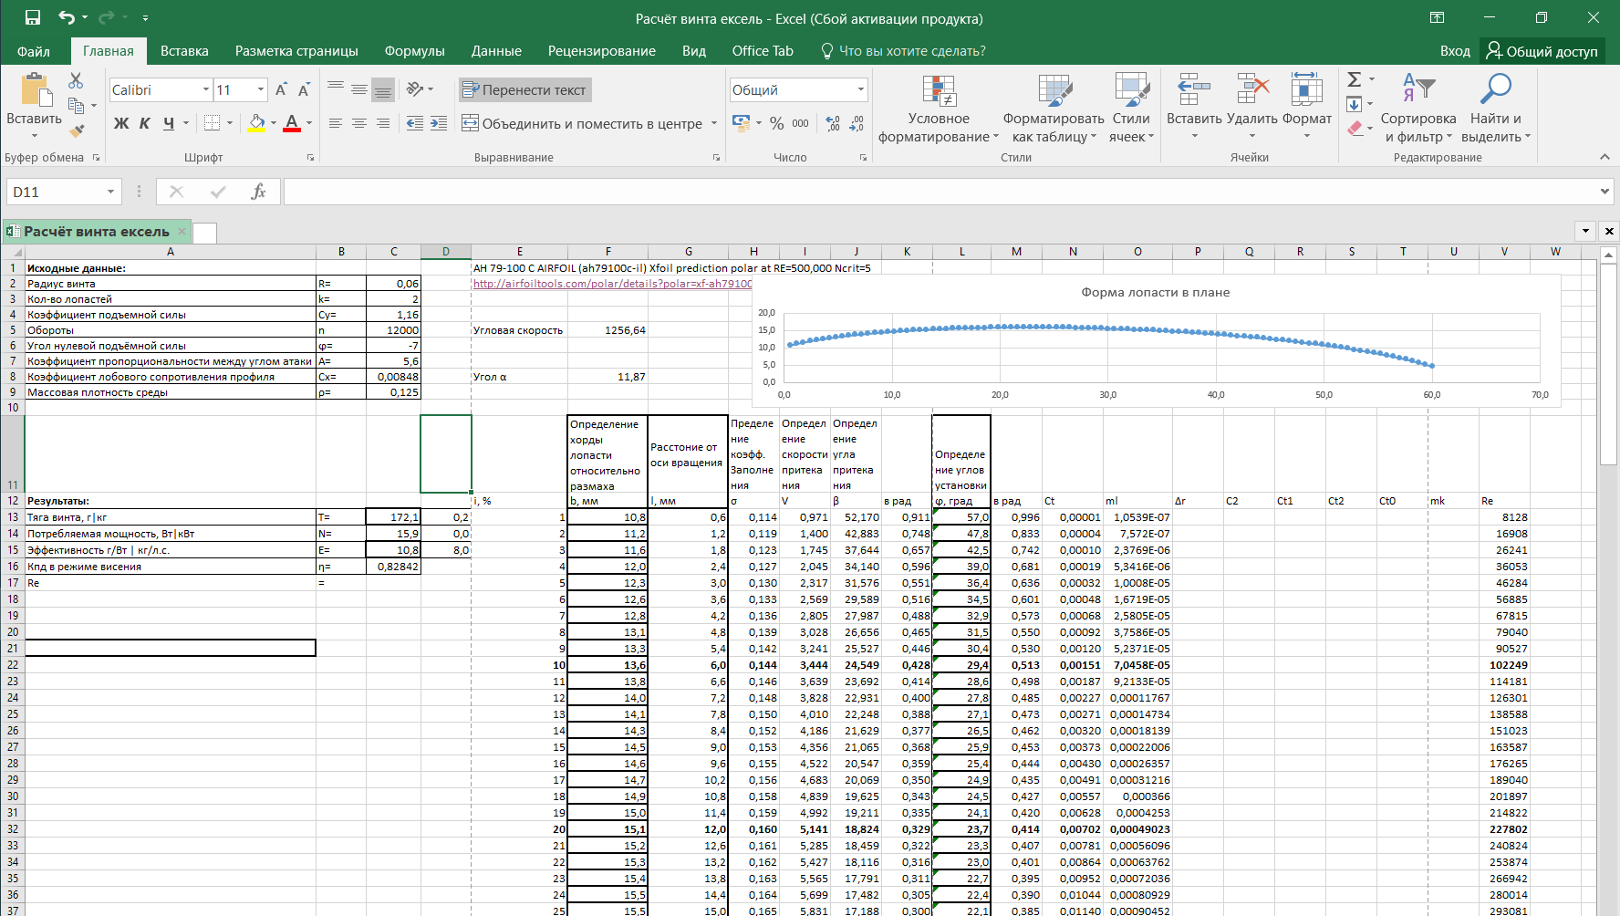
Task: Align text to the right
Action: tap(383, 123)
